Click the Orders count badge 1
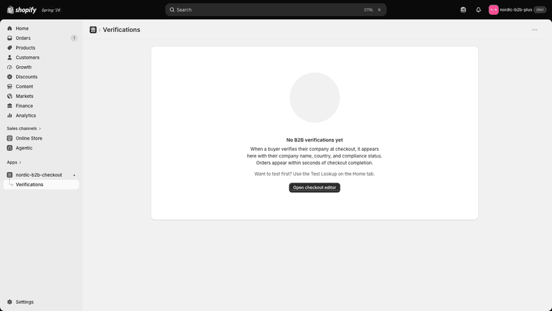 click(x=74, y=38)
